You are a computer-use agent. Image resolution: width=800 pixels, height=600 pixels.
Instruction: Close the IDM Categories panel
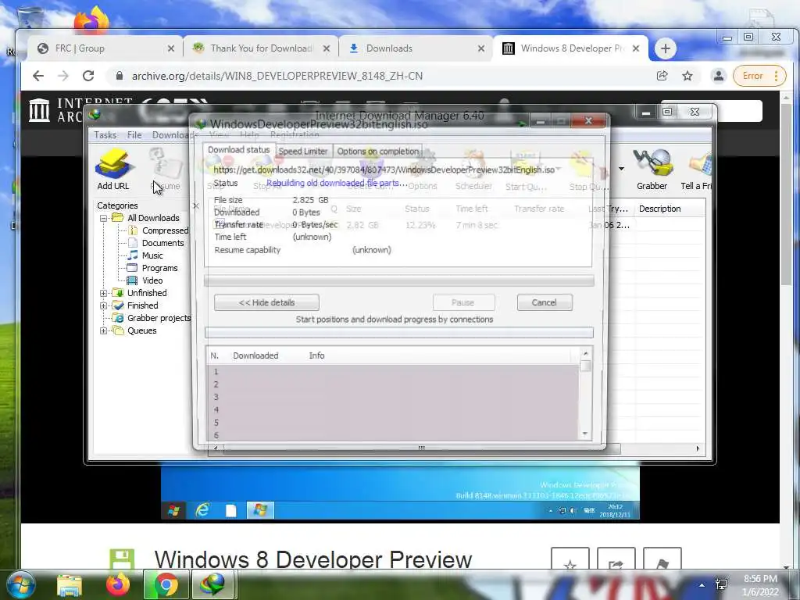pyautogui.click(x=195, y=205)
